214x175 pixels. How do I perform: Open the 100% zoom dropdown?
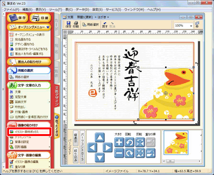point(191,26)
